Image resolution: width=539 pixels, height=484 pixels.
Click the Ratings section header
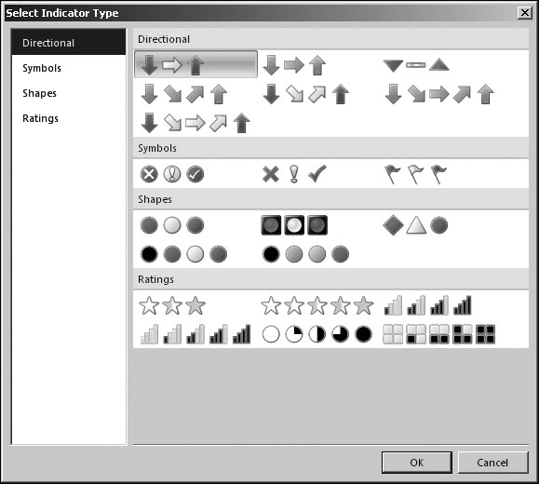click(x=330, y=279)
